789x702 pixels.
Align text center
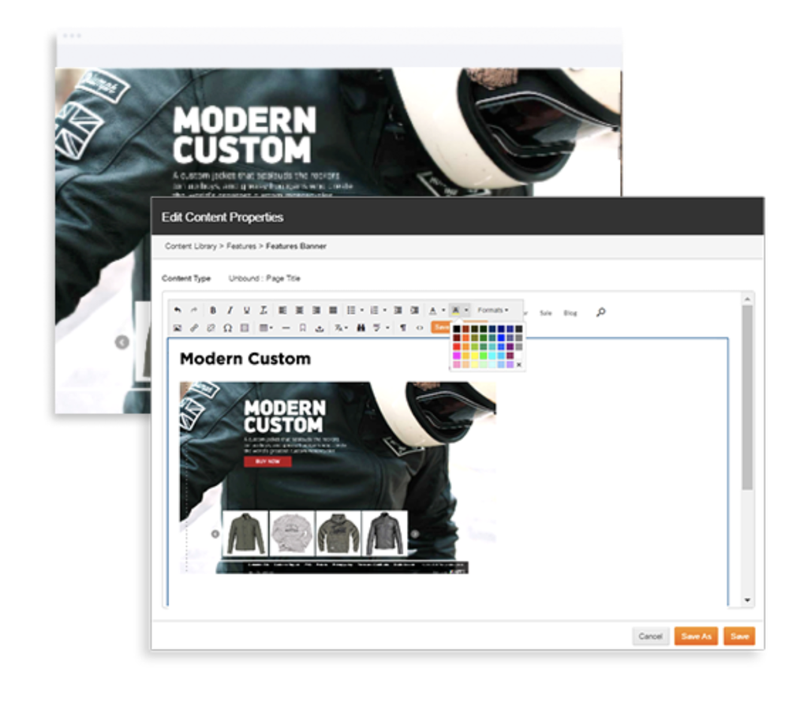[x=299, y=310]
